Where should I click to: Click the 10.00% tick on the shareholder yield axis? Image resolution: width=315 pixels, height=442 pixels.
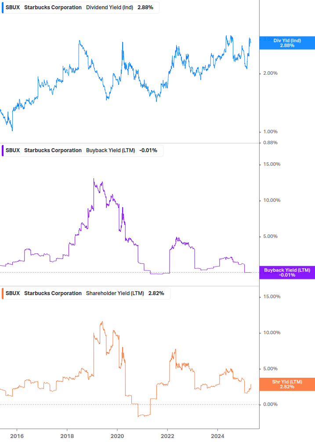point(272,332)
